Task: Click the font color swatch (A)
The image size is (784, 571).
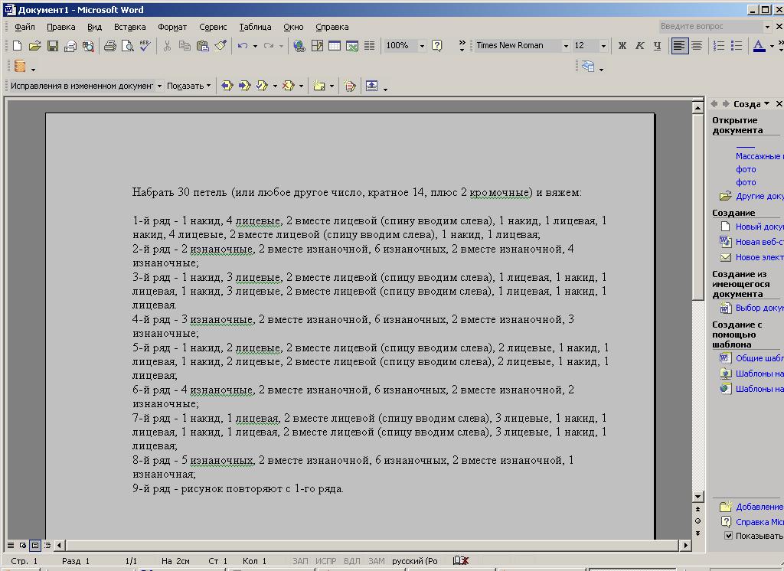Action: (759, 46)
